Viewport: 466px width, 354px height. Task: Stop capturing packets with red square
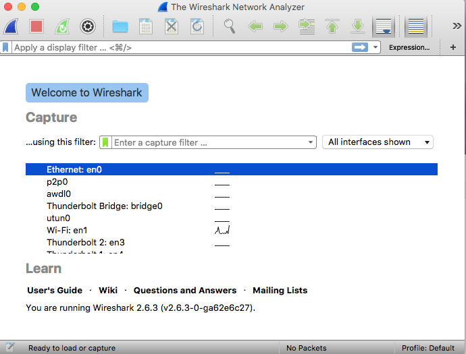coord(36,26)
